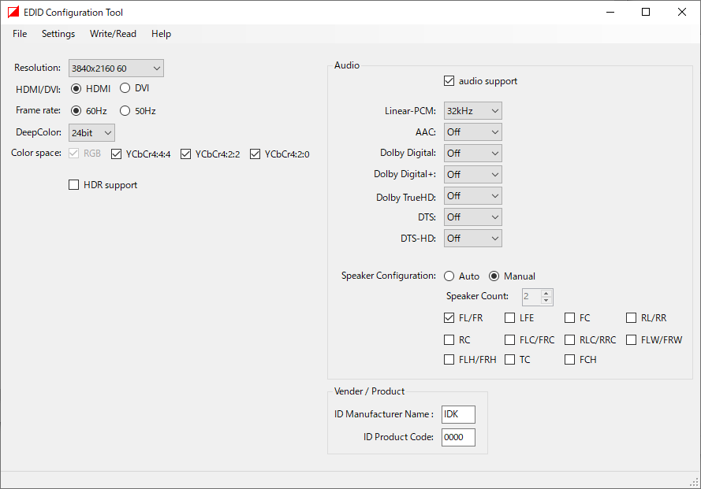
Task: Disable the audio support checkbox
Action: pyautogui.click(x=449, y=81)
